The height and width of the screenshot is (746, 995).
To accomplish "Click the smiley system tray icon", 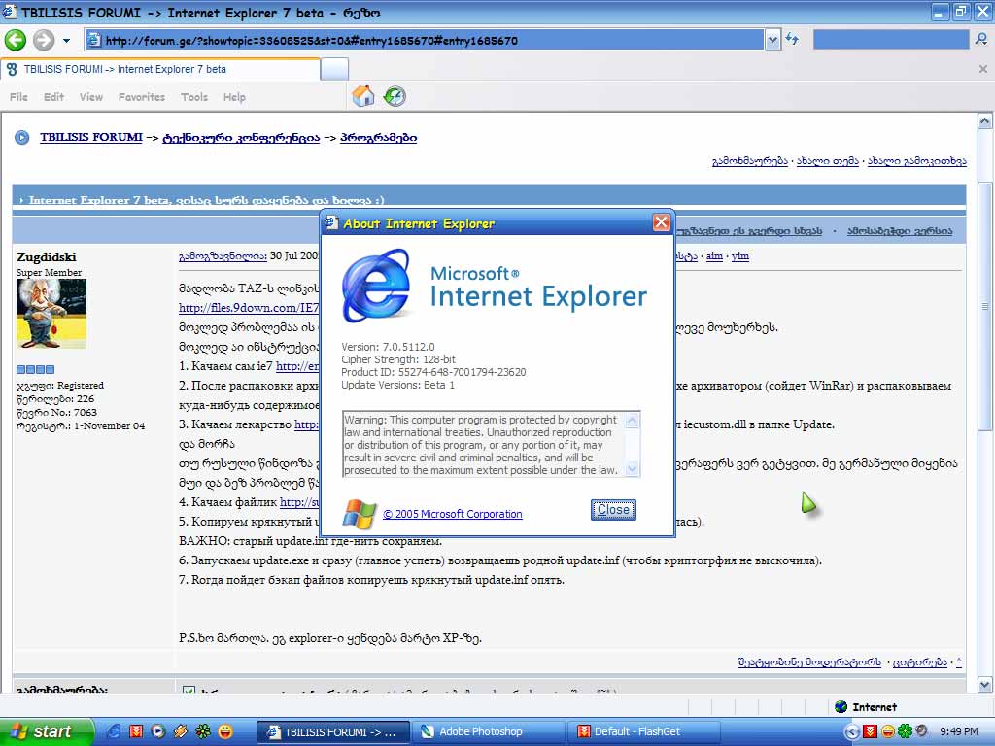I will [888, 732].
